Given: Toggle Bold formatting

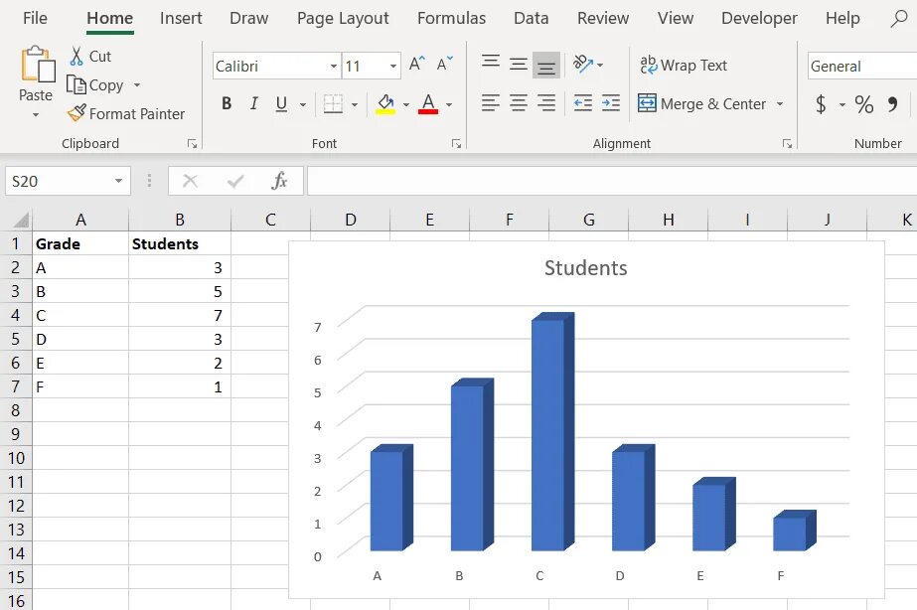Looking at the screenshot, I should tap(227, 104).
